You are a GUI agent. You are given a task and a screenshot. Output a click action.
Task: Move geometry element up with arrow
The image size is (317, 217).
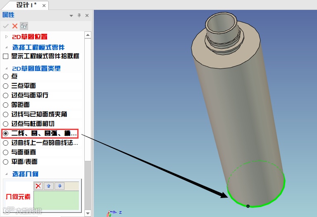pos(49,186)
